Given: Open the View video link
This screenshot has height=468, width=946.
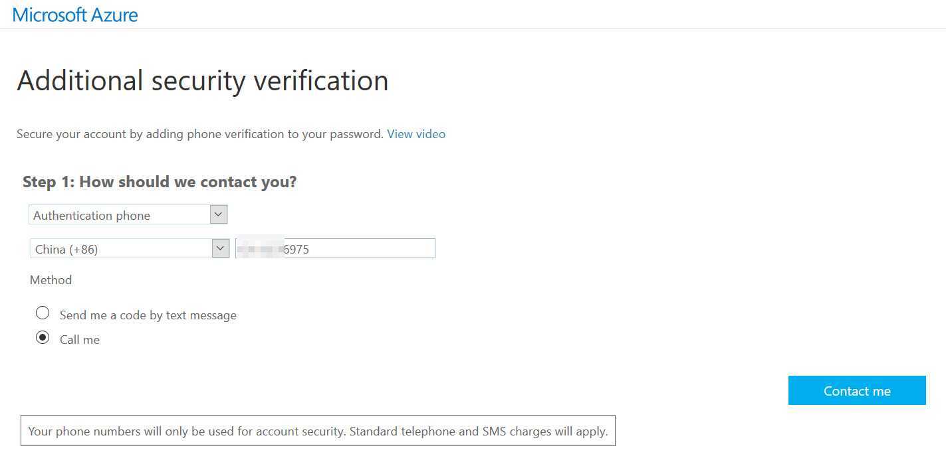Looking at the screenshot, I should (x=416, y=134).
